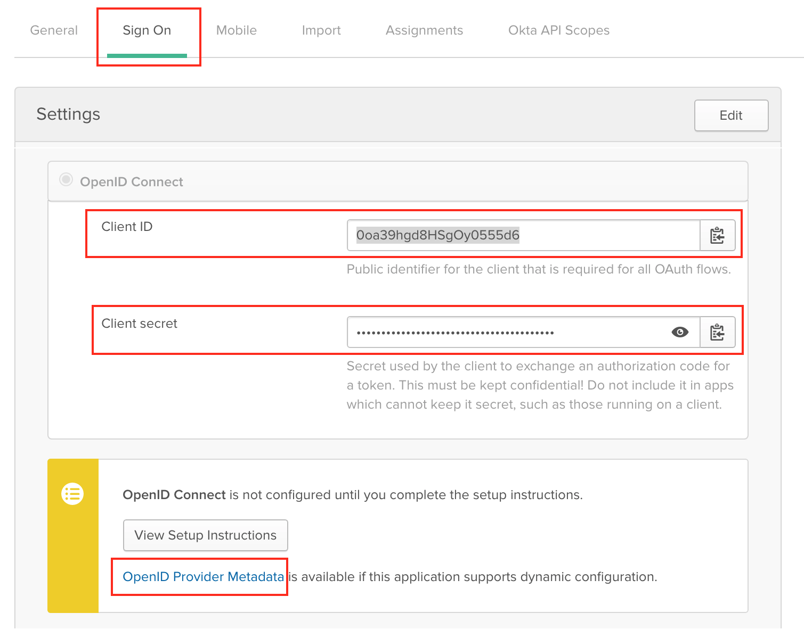The height and width of the screenshot is (638, 804).
Task: View the Okta API Scopes tab
Action: (x=558, y=30)
